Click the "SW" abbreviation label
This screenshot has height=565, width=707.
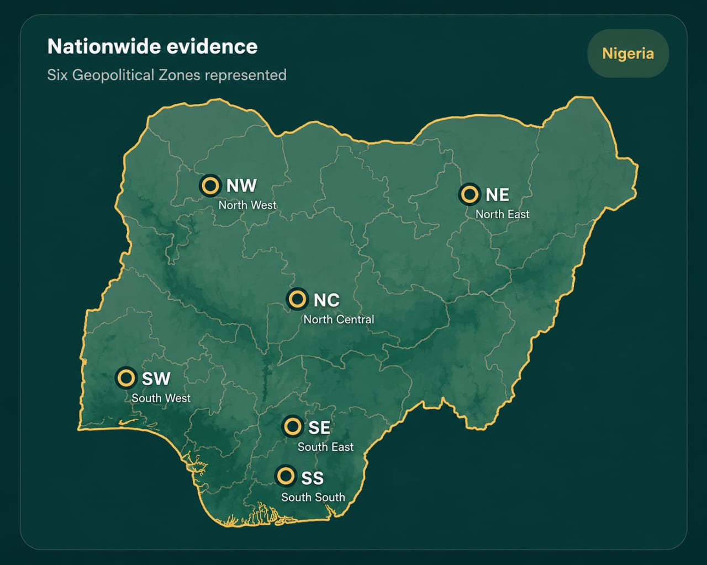pos(156,379)
